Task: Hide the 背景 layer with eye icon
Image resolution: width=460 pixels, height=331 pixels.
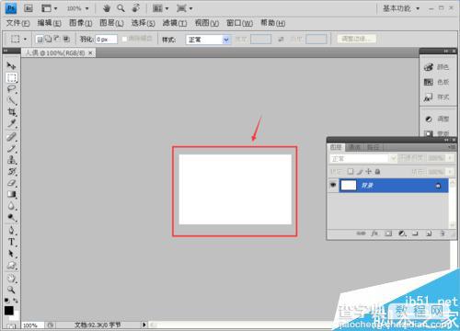Action: click(x=333, y=185)
